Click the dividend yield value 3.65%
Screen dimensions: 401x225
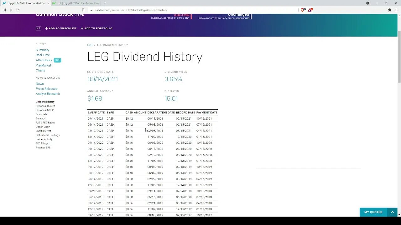[173, 79]
